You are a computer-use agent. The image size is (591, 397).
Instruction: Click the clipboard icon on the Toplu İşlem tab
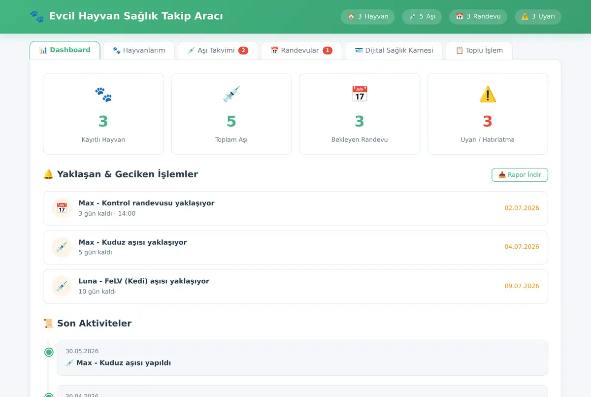click(460, 50)
